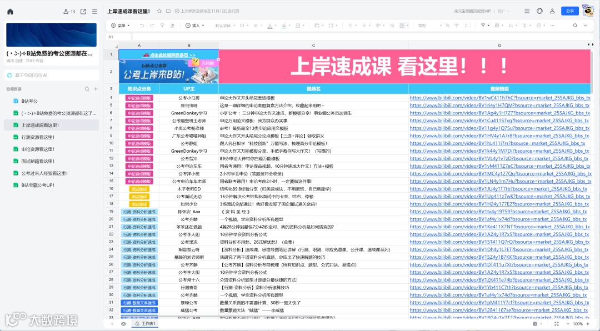Screen dimensions: 600x331
Task: Clear formatting with the eraser icon
Action: click(x=172, y=26)
